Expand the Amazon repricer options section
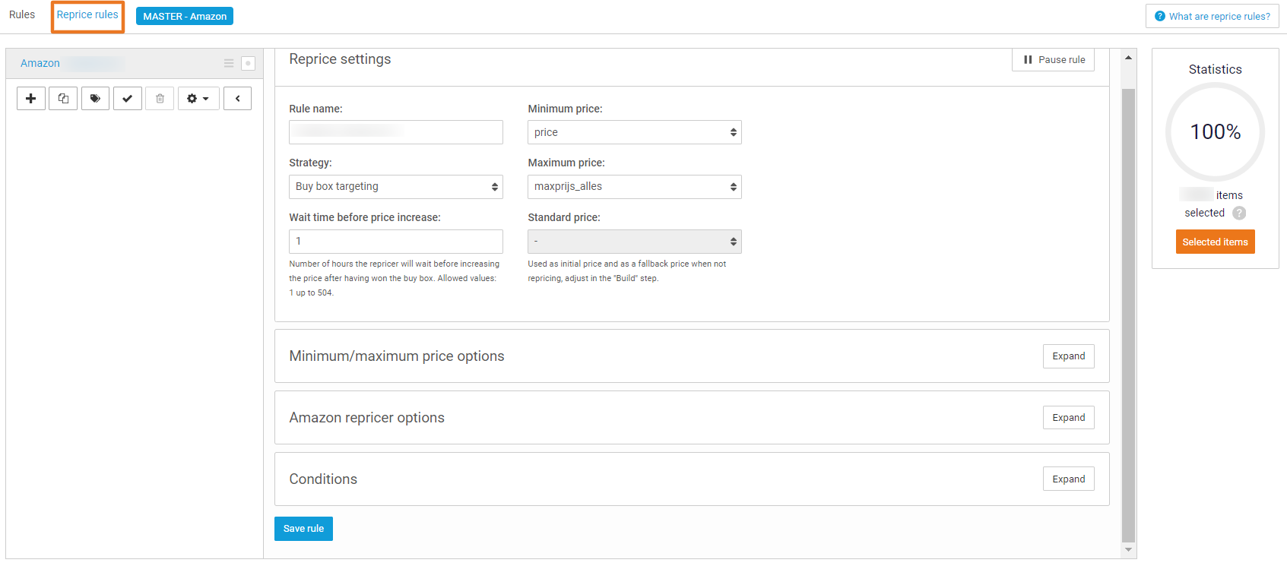Screen dimensions: 1287x566 [x=1068, y=418]
